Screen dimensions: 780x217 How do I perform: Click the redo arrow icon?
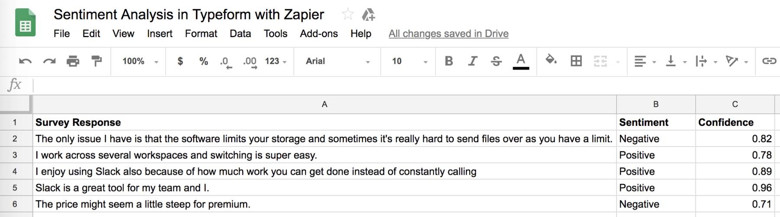click(x=49, y=61)
